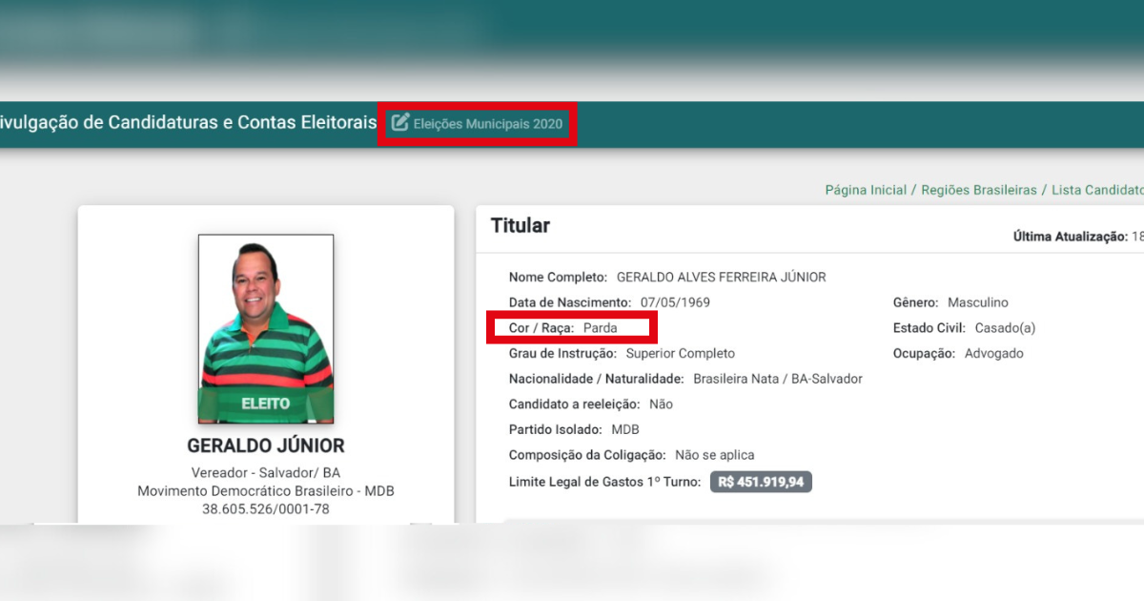Select the GERALDO JÚNIOR name heading
Viewport: 1144px width, 601px height.
(266, 446)
